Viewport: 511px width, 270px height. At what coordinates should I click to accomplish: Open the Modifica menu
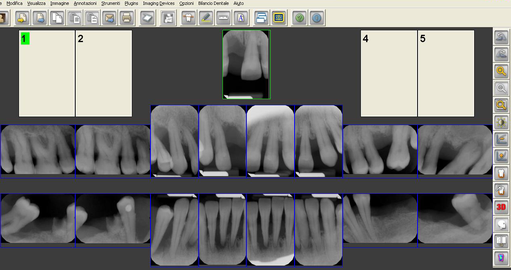15,3
